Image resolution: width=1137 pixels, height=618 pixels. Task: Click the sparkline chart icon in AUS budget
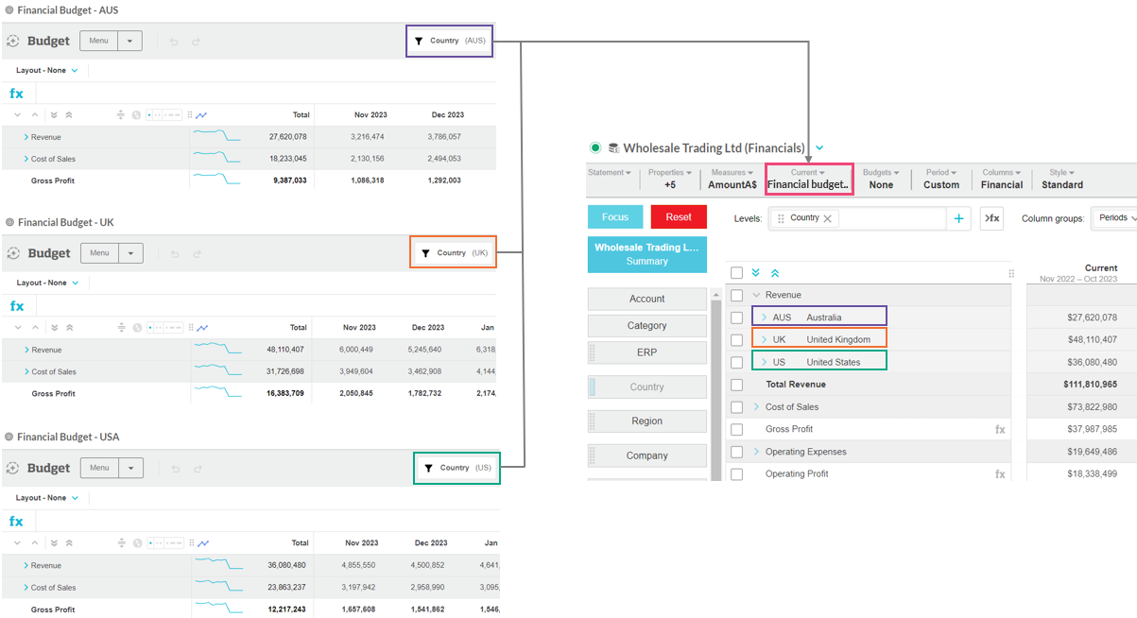(x=202, y=115)
